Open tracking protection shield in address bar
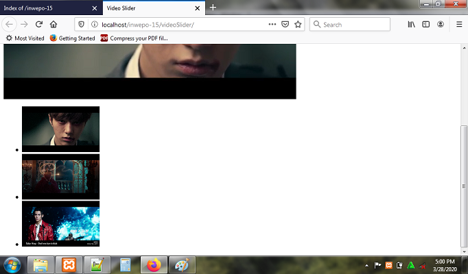This screenshot has width=468, height=274. [81, 25]
